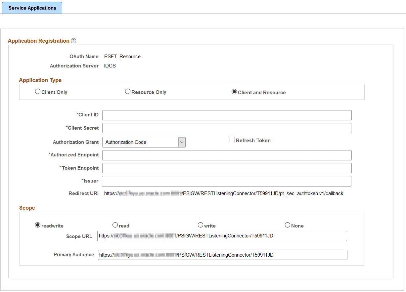Focus the Authorized Endpoint input box

(227, 155)
